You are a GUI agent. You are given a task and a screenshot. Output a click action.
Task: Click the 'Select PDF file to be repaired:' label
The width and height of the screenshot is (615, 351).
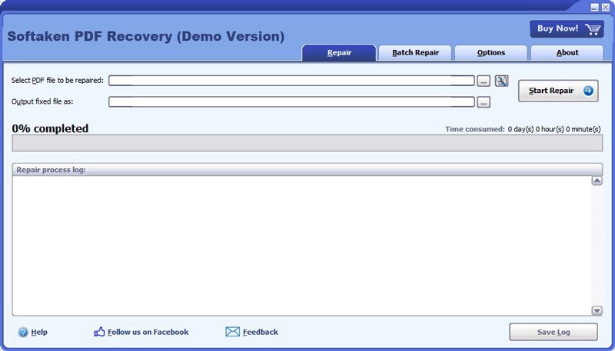[57, 81]
